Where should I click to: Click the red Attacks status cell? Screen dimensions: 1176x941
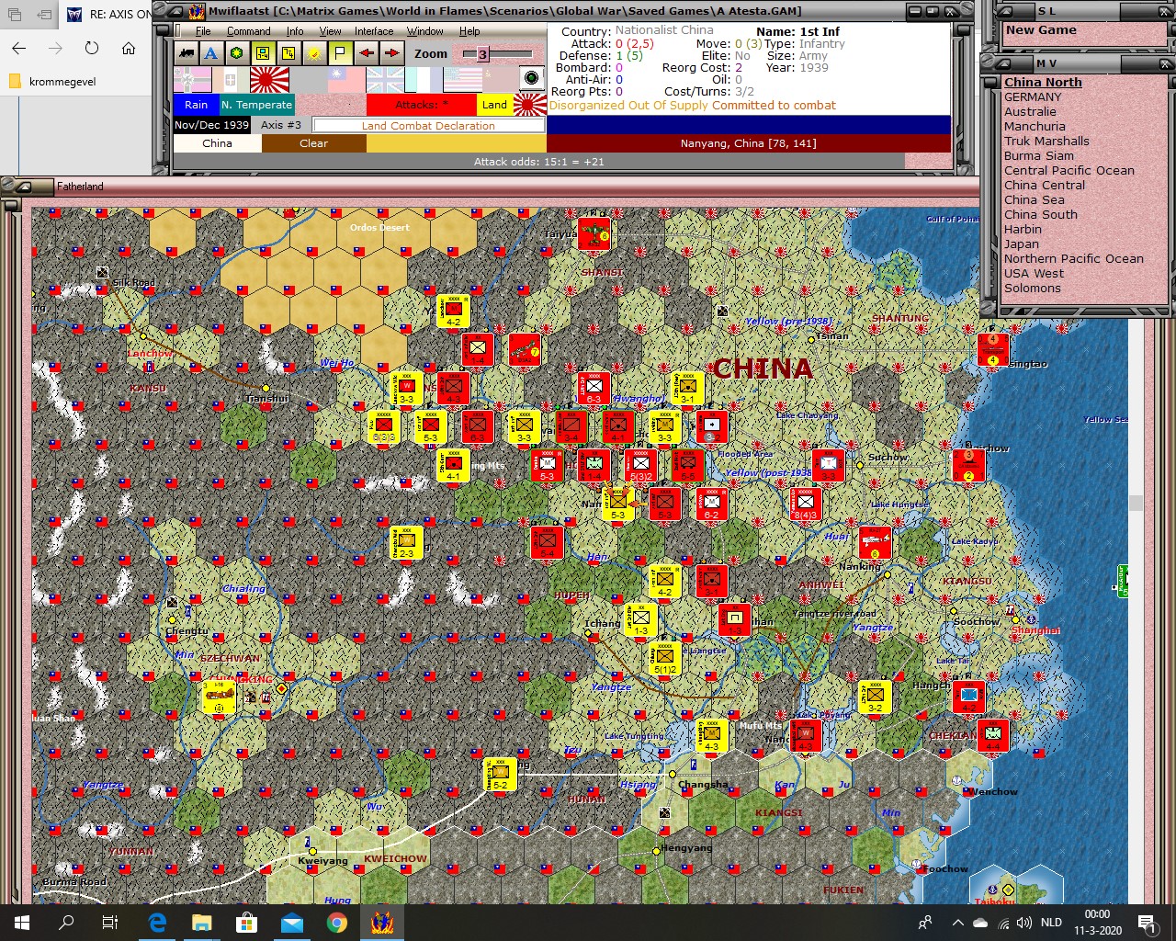(422, 105)
